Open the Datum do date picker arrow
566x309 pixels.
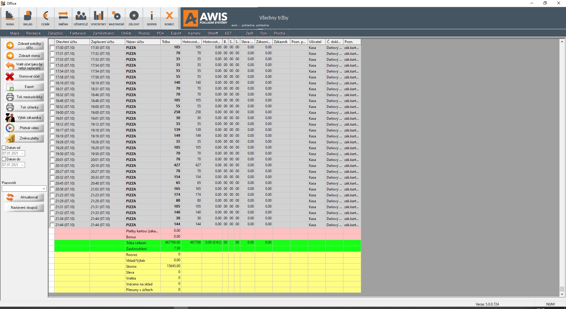[22, 165]
